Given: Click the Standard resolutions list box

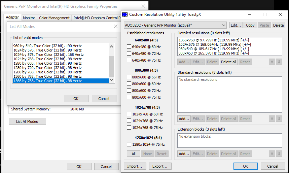Looking at the screenshot, I should point(230,95).
